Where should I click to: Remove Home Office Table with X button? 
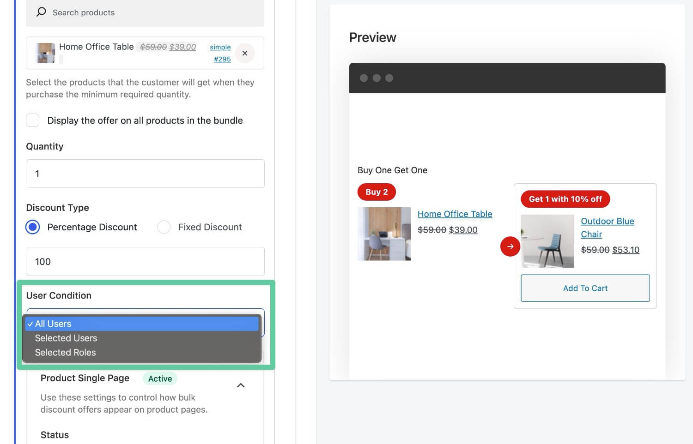tap(245, 53)
